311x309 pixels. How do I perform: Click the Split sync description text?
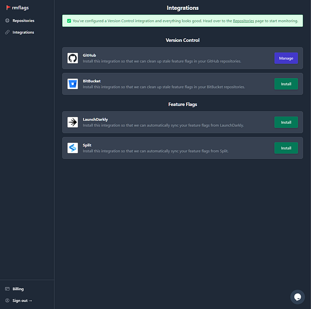[155, 151]
